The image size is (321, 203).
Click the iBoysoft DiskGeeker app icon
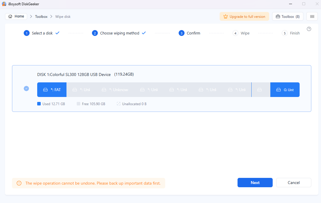pyautogui.click(x=4, y=4)
